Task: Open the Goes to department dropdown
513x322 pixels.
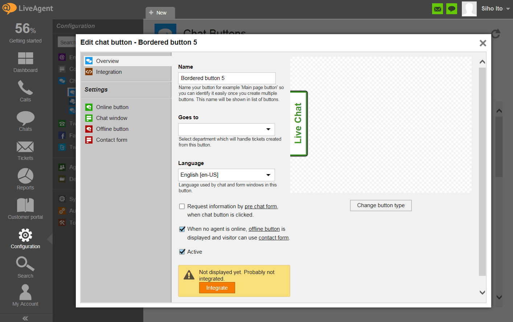Action: pos(226,129)
